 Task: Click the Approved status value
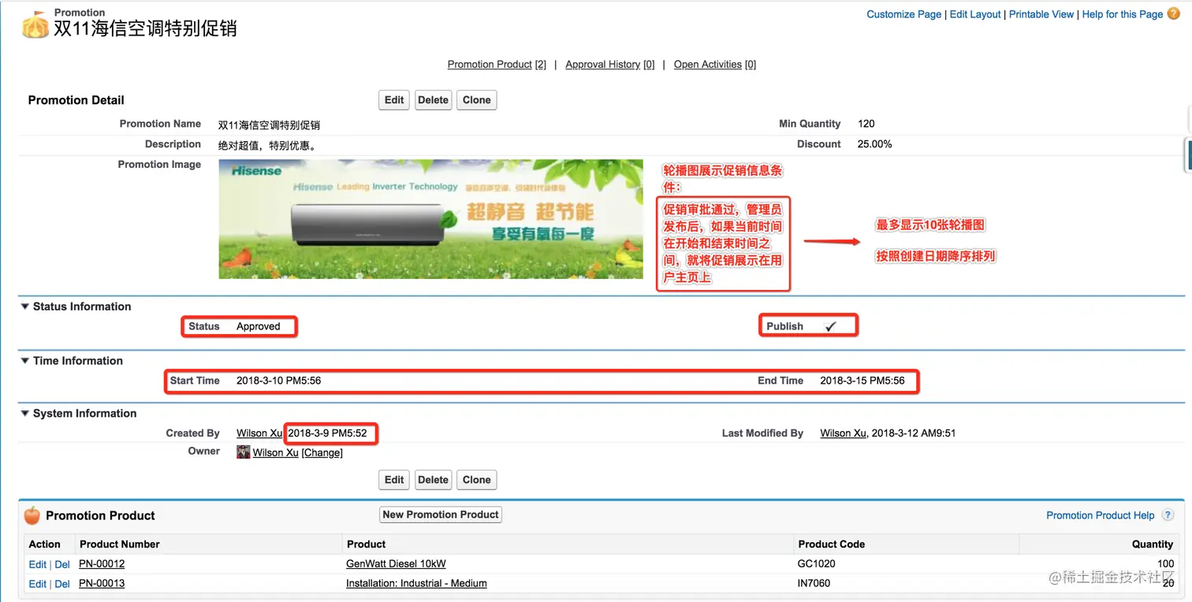click(x=259, y=326)
